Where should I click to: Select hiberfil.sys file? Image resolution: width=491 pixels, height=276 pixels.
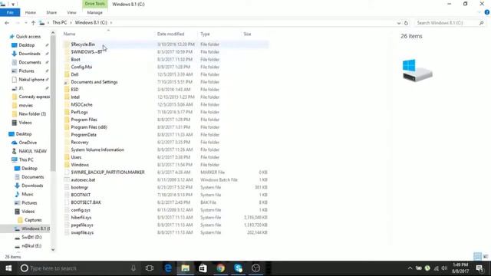coord(81,218)
